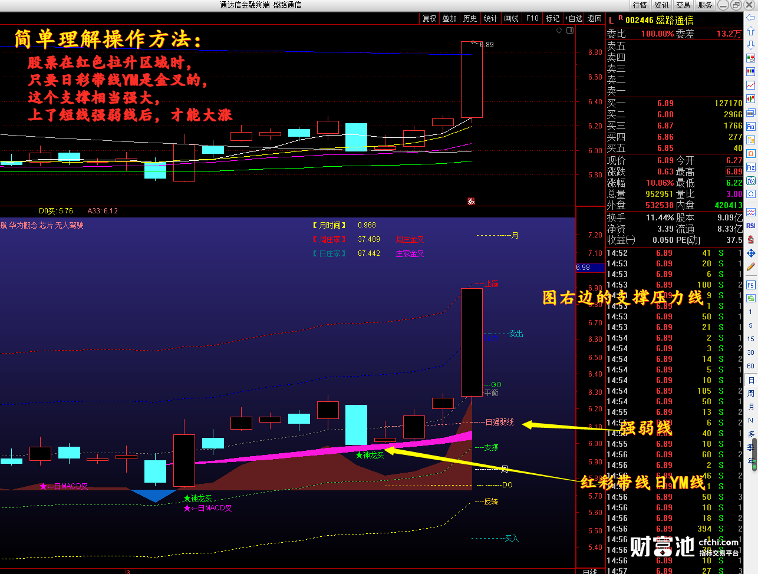Open the 历史 history view
The height and width of the screenshot is (574, 758).
[470, 18]
